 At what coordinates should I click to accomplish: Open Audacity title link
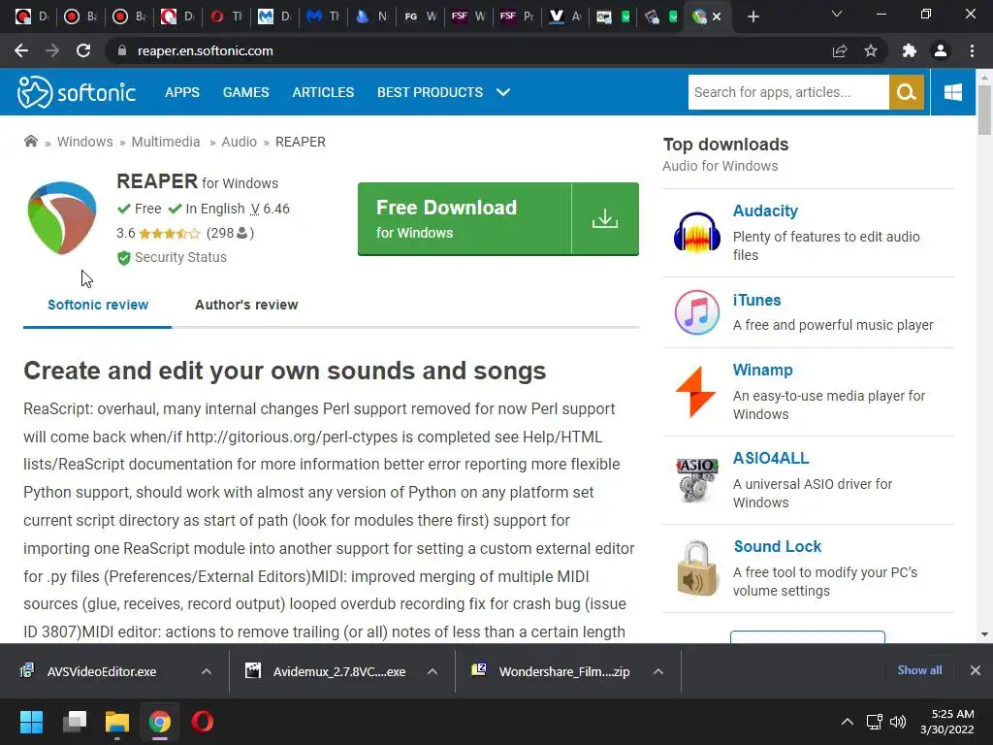pos(765,211)
